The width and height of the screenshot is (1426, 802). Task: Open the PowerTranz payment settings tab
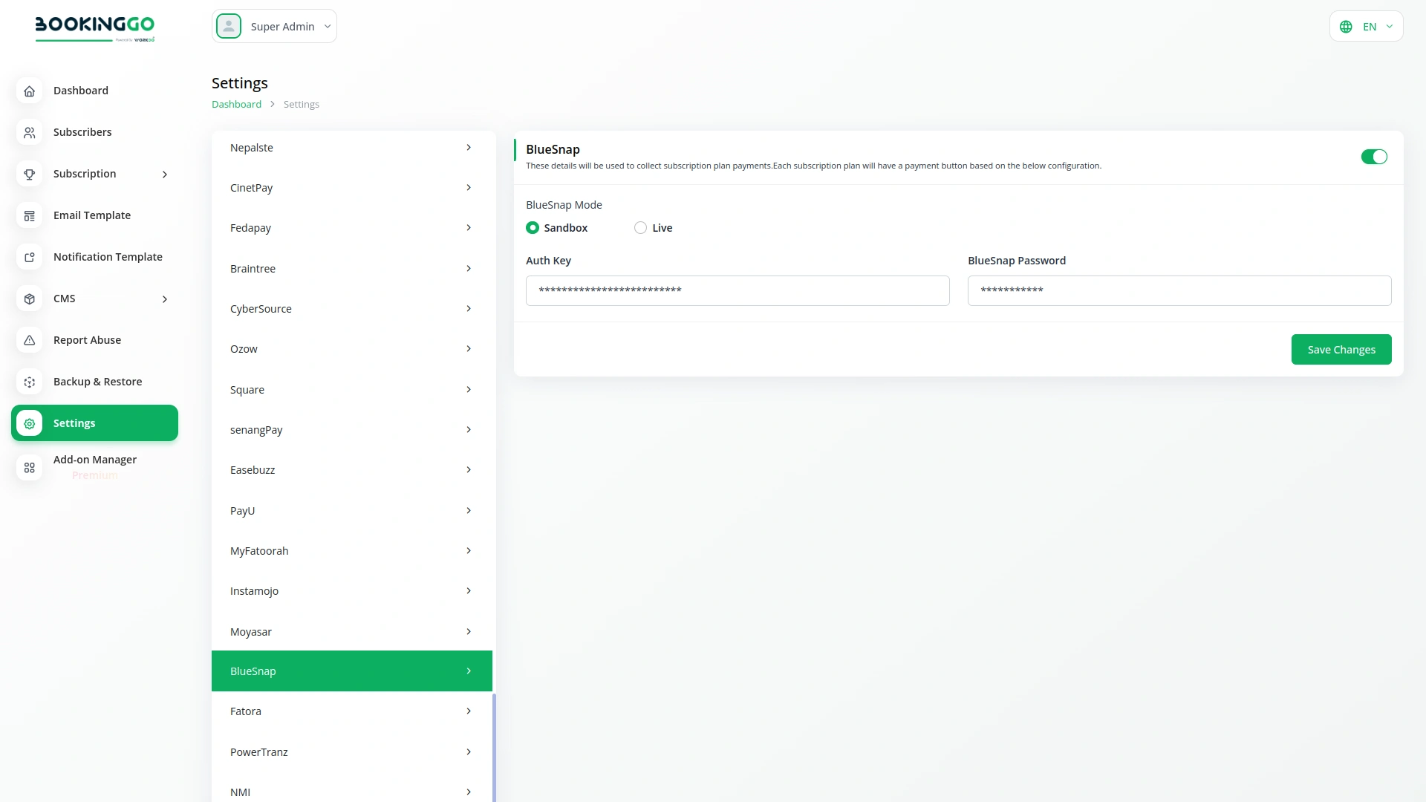click(351, 752)
